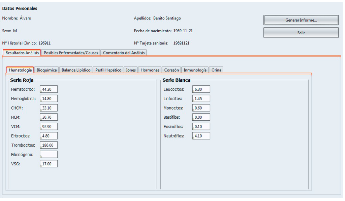View the Orina tab
Viewport: 345px width, 201px height.
pos(216,70)
